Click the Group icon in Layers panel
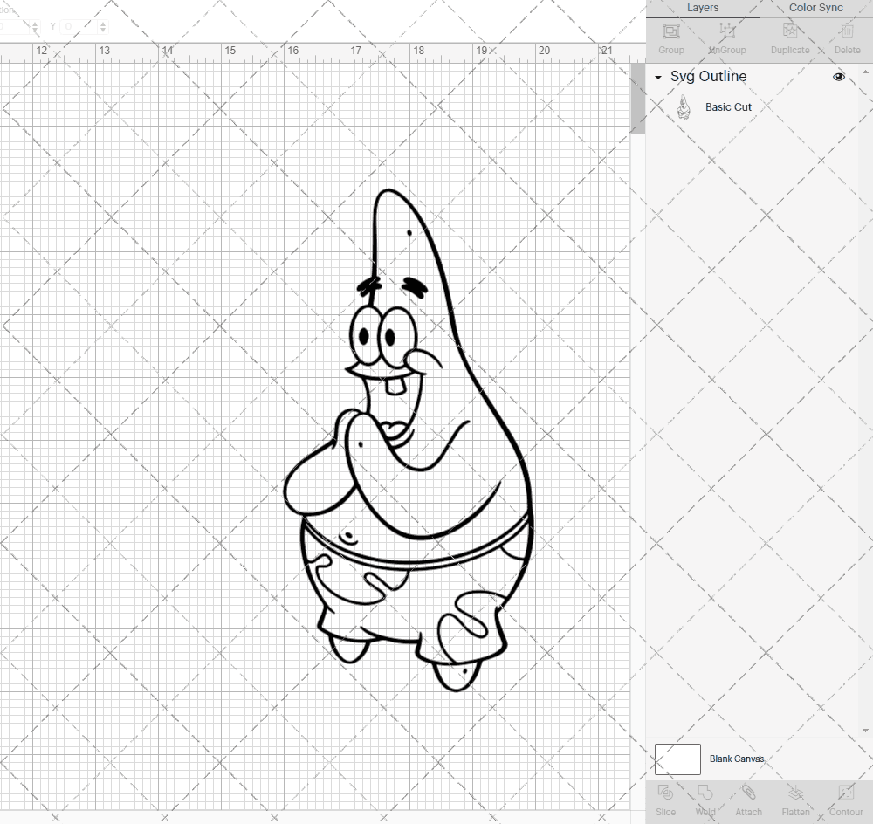The width and height of the screenshot is (873, 824). click(670, 31)
